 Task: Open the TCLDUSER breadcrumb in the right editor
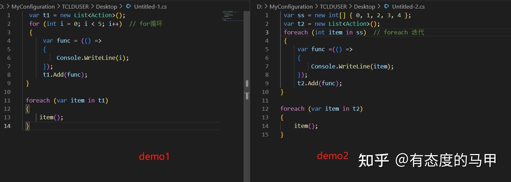333,6
